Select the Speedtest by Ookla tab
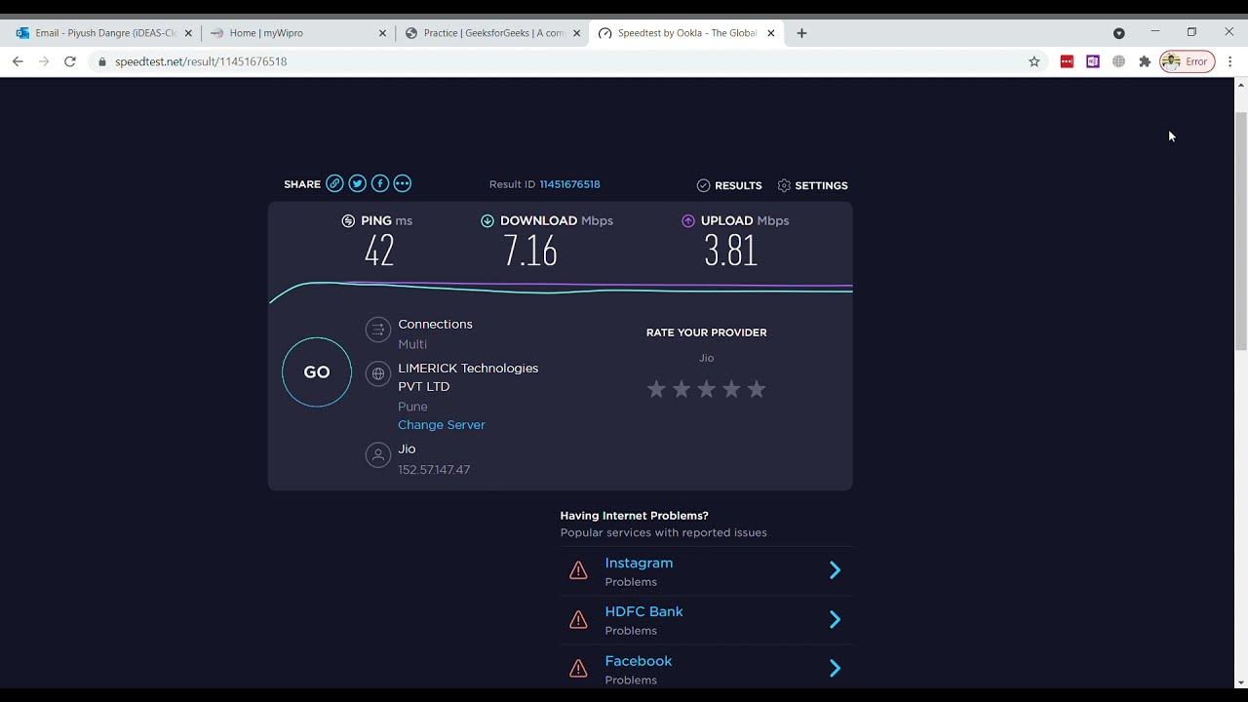The height and width of the screenshot is (702, 1248). pyautogui.click(x=686, y=33)
